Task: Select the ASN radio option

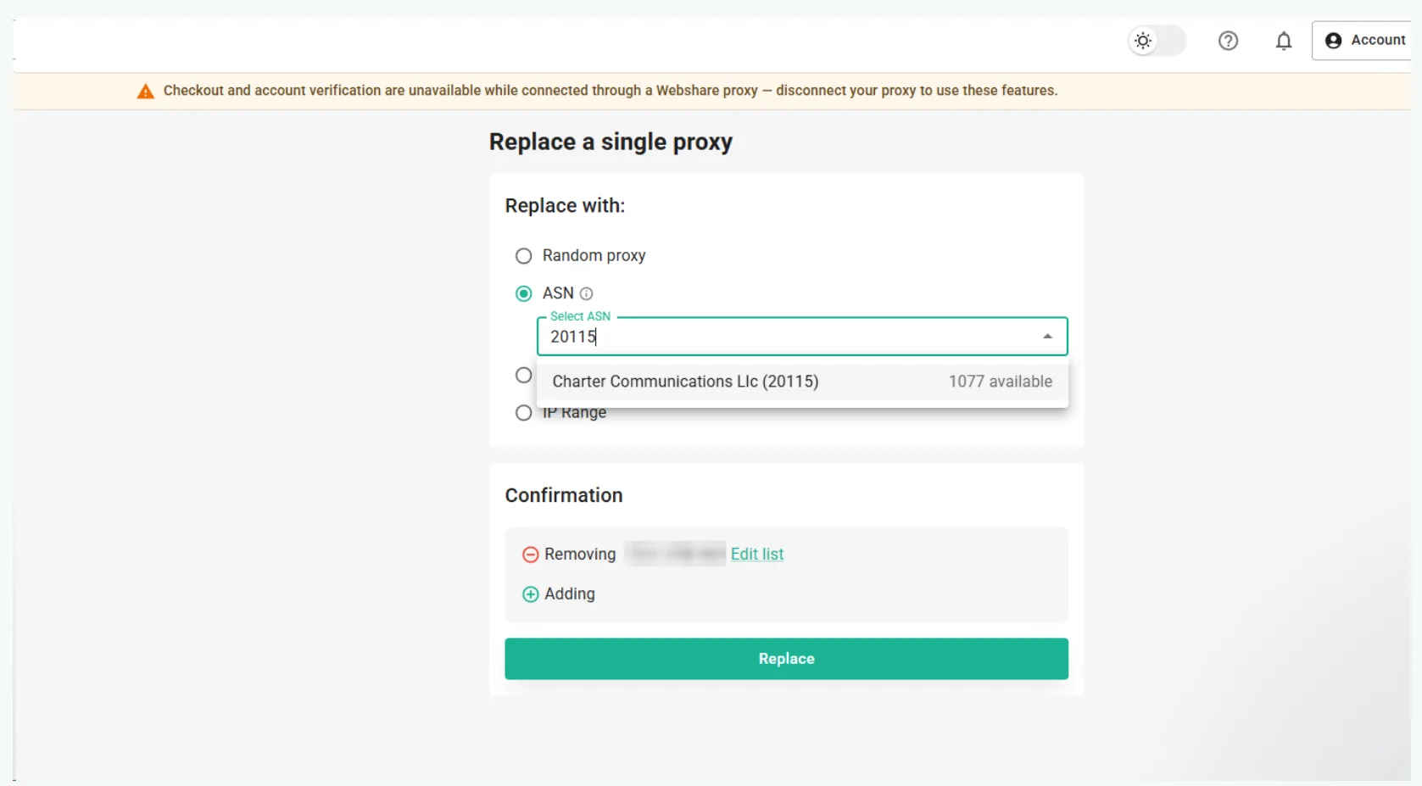Action: point(524,293)
